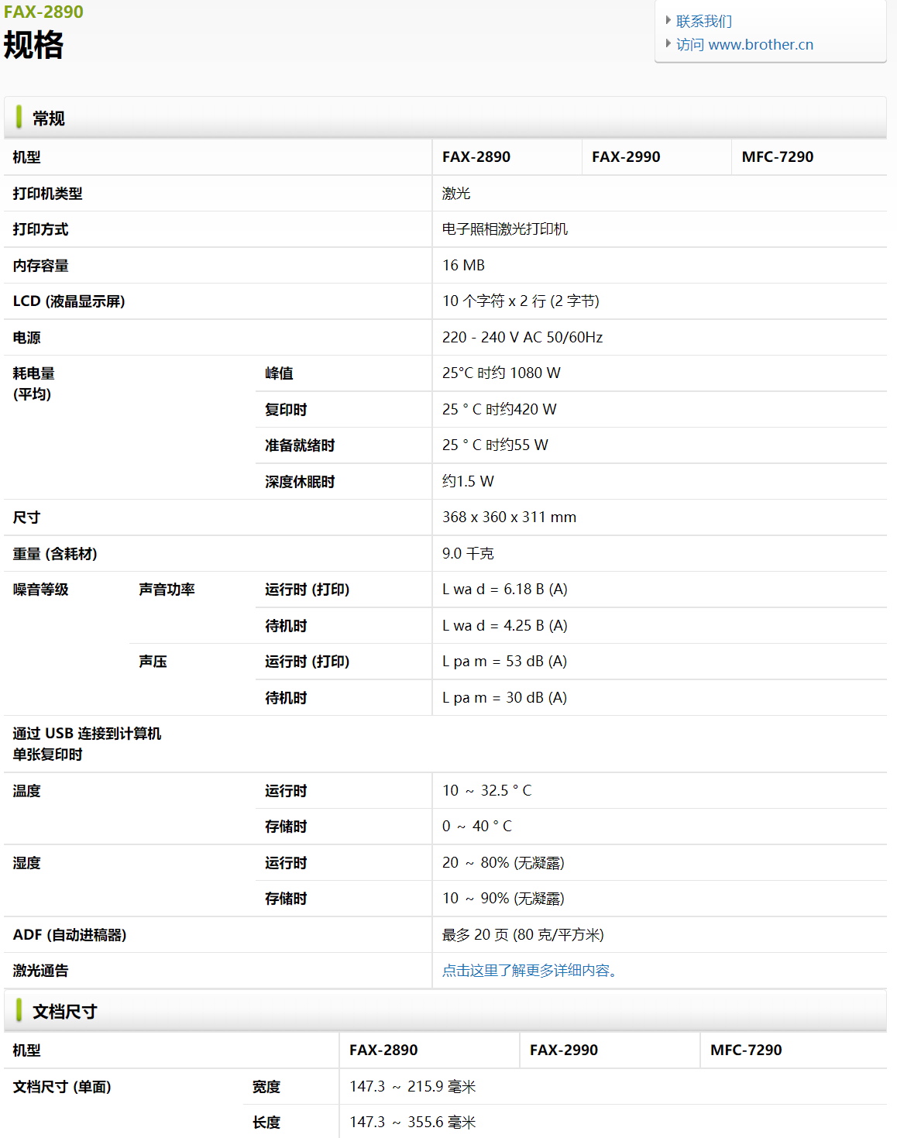This screenshot has width=897, height=1138.
Task: Click the arrow bullet beside 访问 www.brother.cn
Action: coord(668,43)
